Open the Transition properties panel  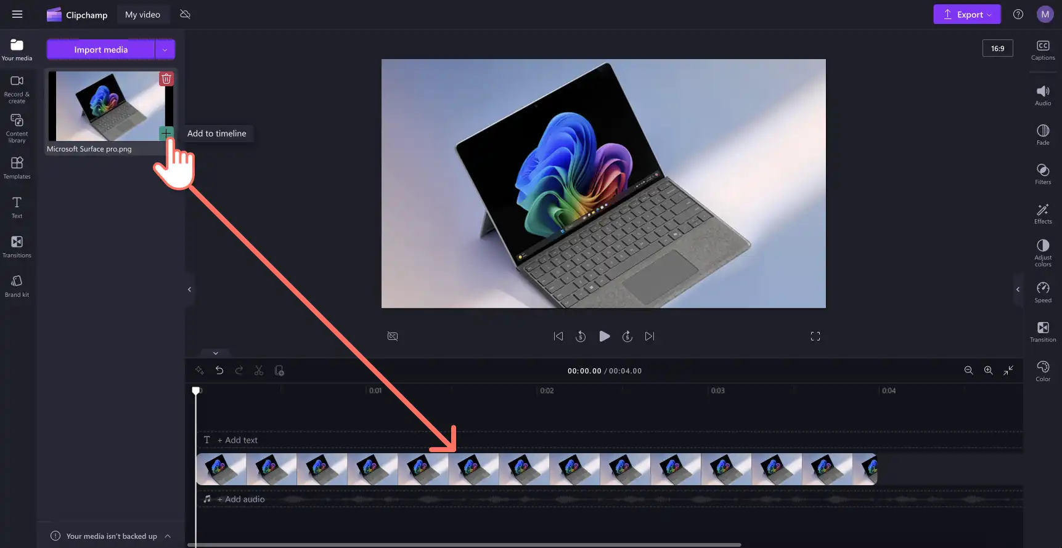click(x=1043, y=332)
